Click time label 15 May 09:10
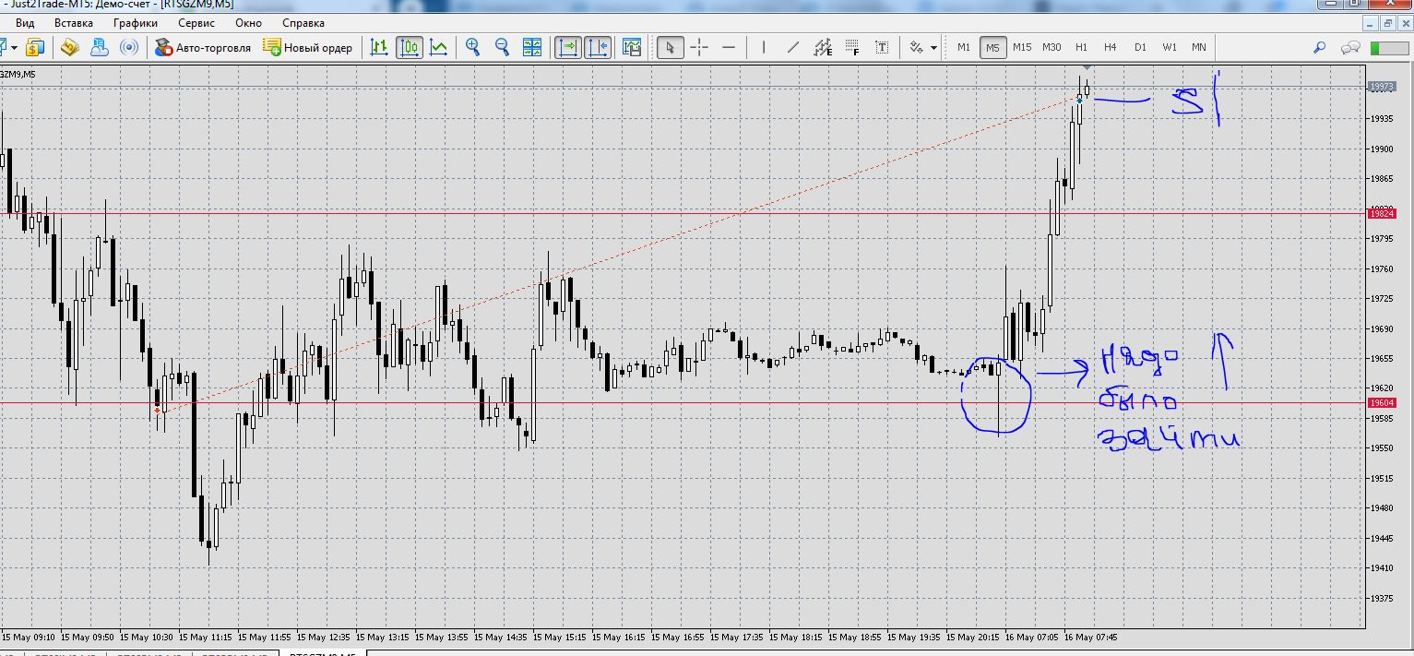Image resolution: width=1414 pixels, height=656 pixels. tap(29, 638)
